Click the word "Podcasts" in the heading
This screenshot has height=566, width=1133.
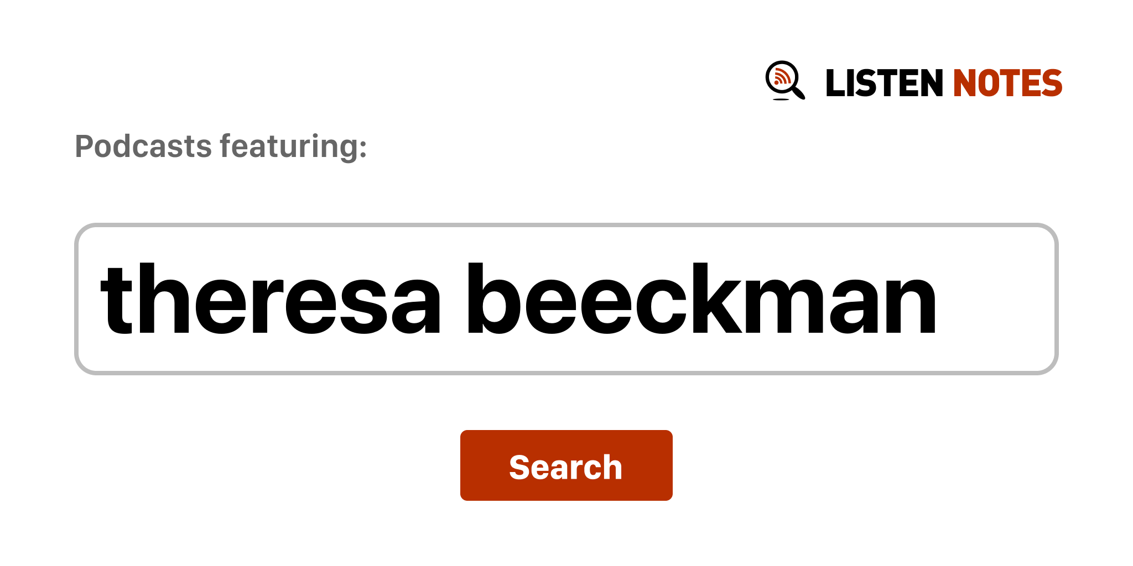click(x=143, y=146)
